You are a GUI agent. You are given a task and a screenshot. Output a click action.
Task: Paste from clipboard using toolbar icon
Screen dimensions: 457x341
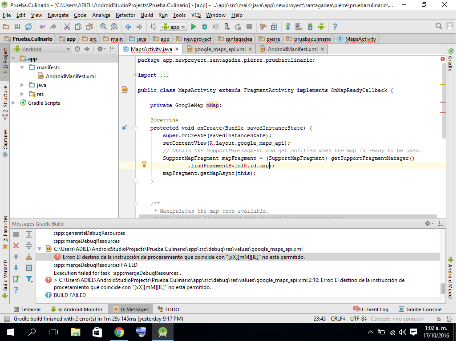tap(89, 27)
